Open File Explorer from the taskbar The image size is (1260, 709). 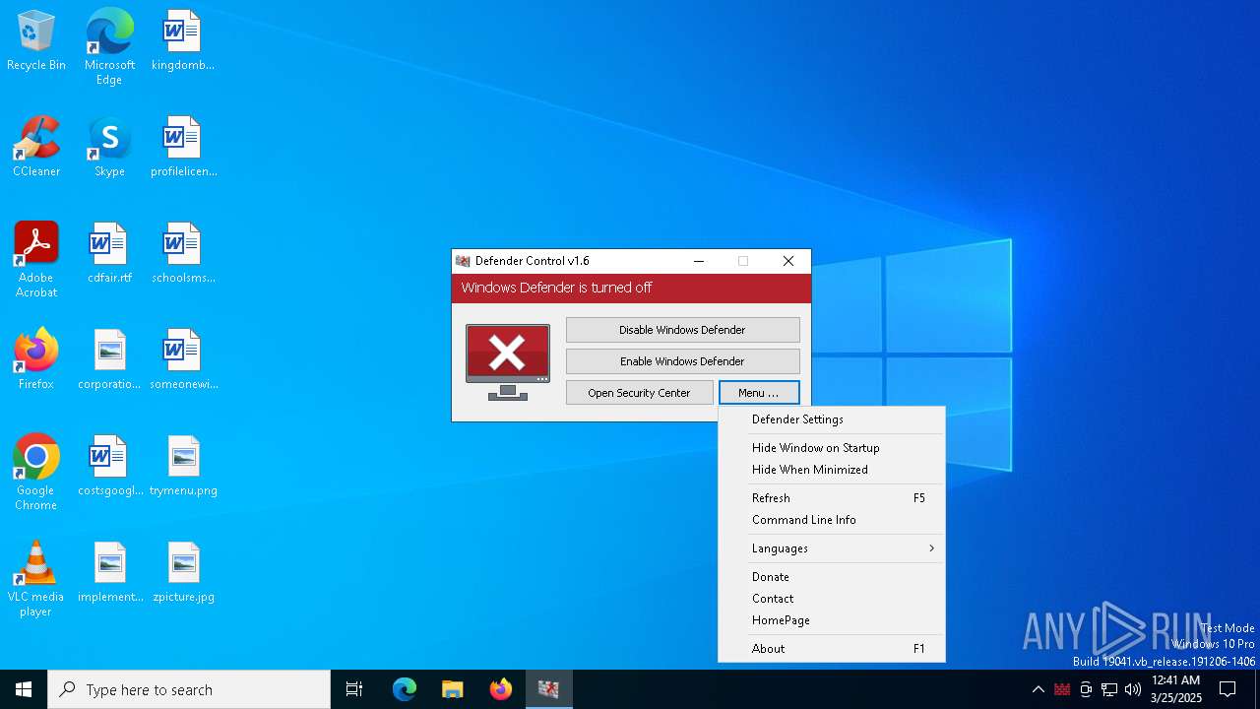(452, 689)
